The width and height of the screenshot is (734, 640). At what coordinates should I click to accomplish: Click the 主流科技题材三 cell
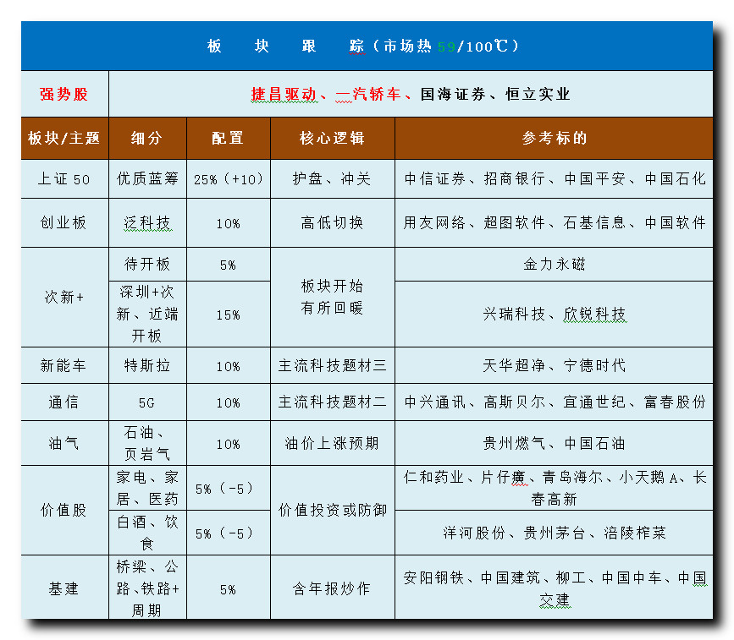pyautogui.click(x=333, y=365)
